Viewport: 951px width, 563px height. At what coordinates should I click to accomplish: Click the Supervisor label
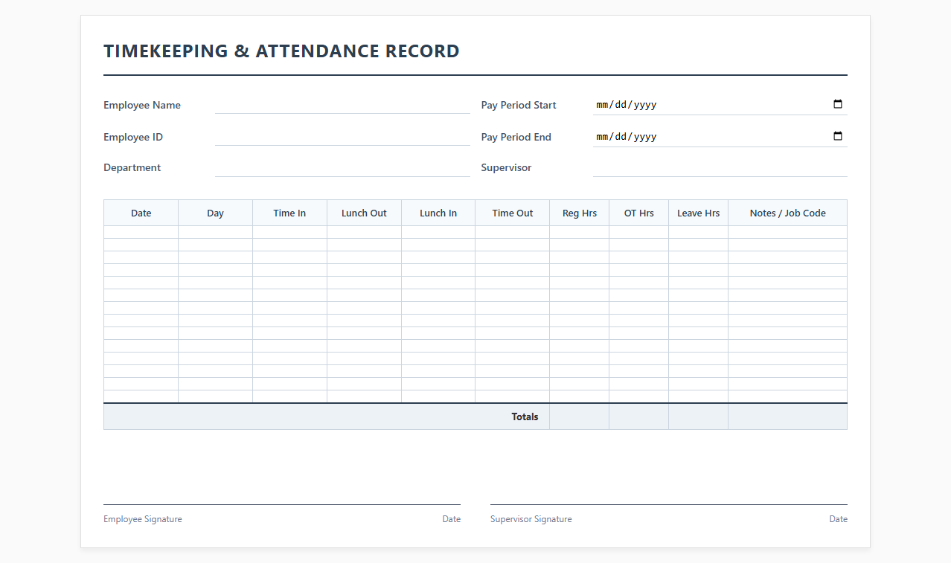coord(507,167)
